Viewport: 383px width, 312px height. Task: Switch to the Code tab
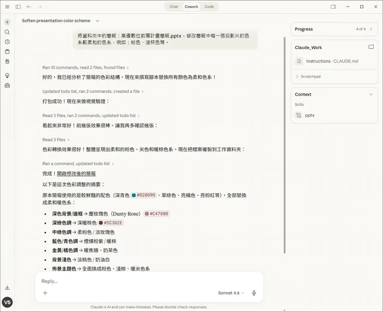coord(209,7)
